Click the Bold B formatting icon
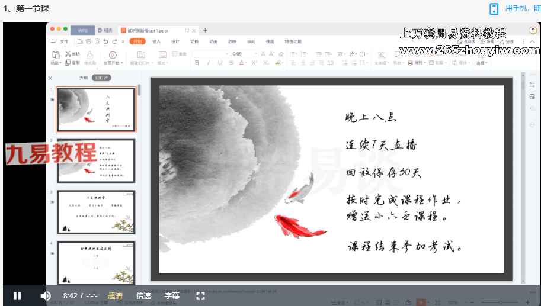541x306 pixels. (197, 63)
